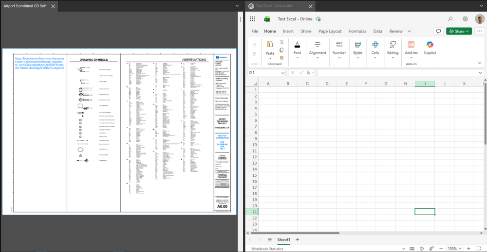Open the more options ellipsis button
487x252 pixels.
(479, 31)
